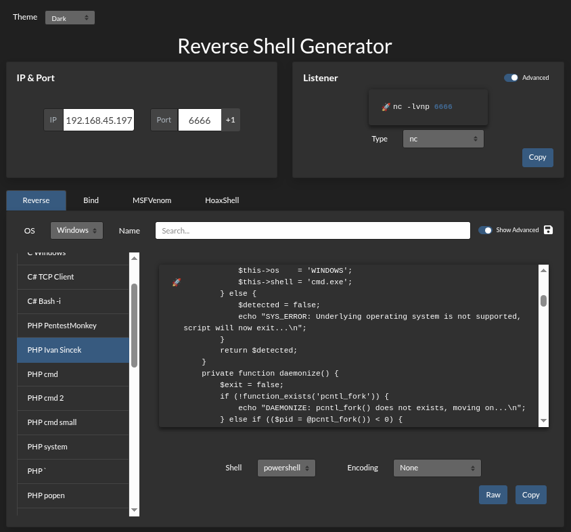
Task: Toggle the Show Advanced switch
Action: [485, 230]
